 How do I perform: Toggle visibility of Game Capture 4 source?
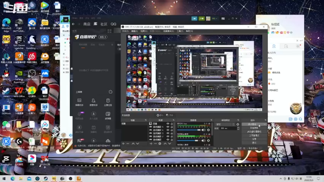(168, 130)
